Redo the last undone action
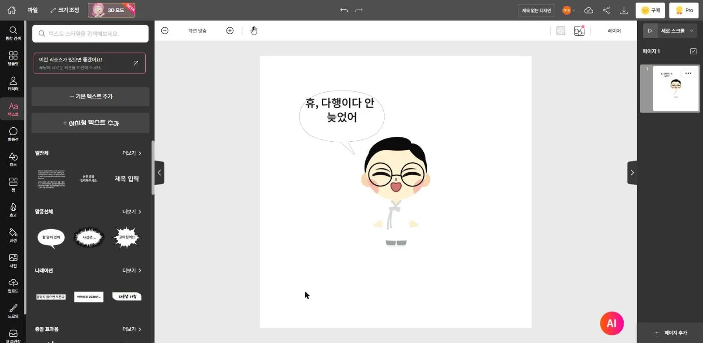 (x=359, y=10)
